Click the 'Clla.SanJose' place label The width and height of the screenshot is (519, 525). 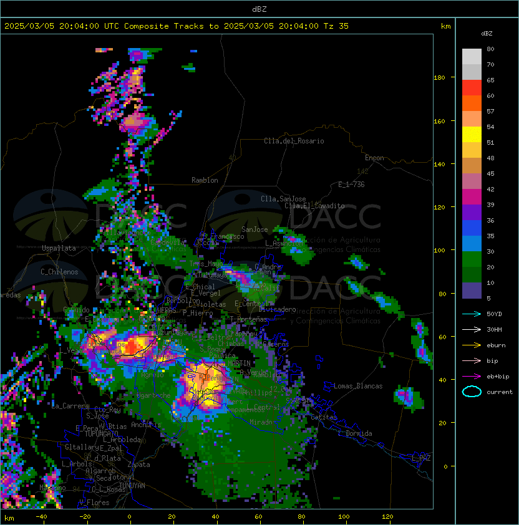point(283,199)
